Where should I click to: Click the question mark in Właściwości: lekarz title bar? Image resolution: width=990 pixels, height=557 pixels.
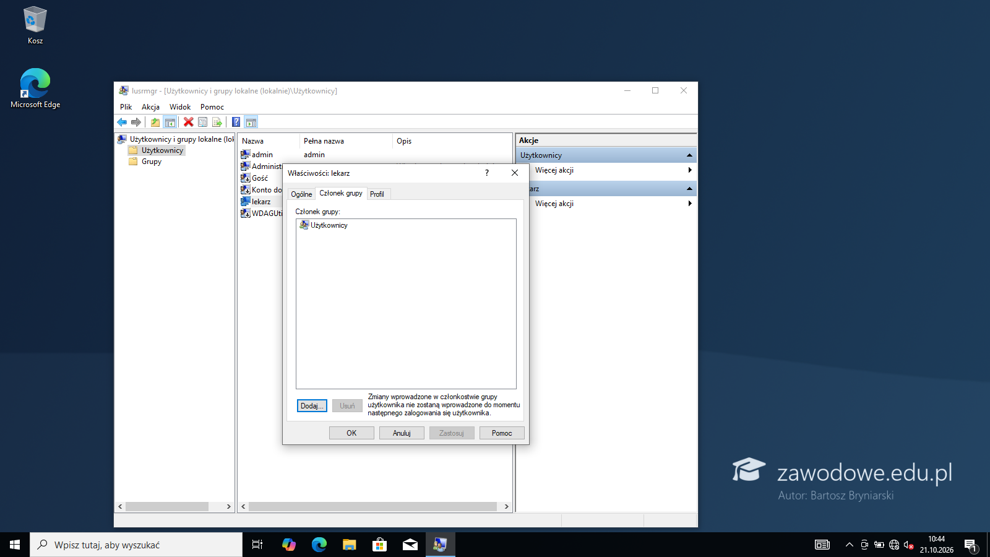[x=487, y=173]
